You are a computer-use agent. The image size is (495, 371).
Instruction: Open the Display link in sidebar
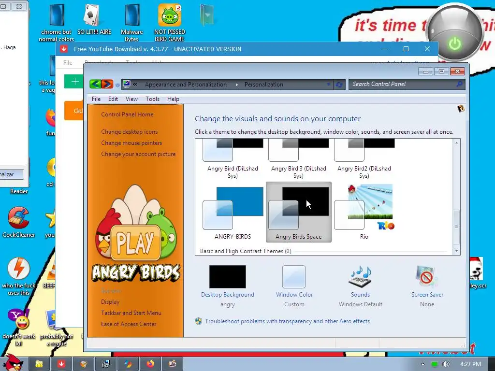point(110,302)
